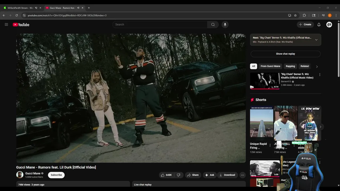
Task: Open the Big Chain video title link
Action: coord(297,76)
